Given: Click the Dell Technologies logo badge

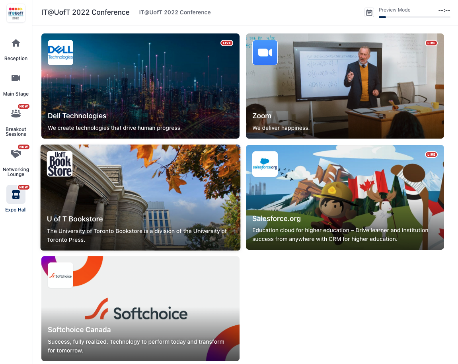Looking at the screenshot, I should pos(60,53).
